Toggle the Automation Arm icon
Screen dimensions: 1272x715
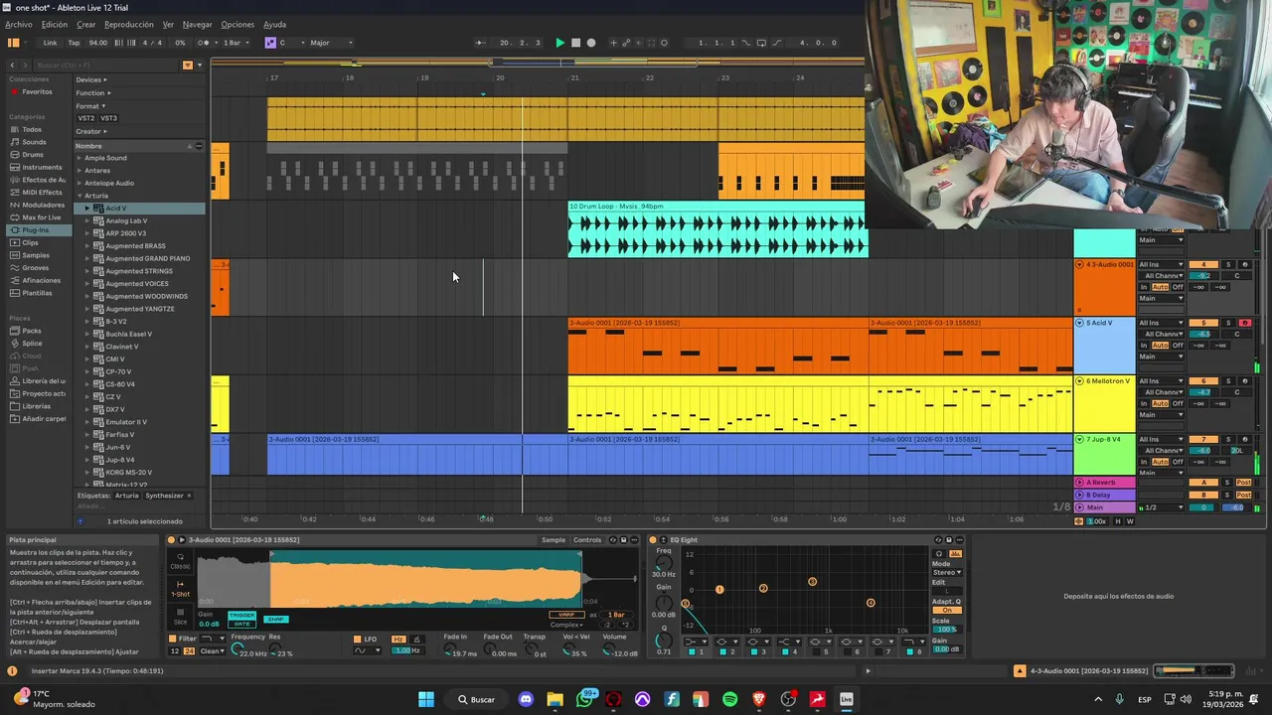[x=626, y=43]
